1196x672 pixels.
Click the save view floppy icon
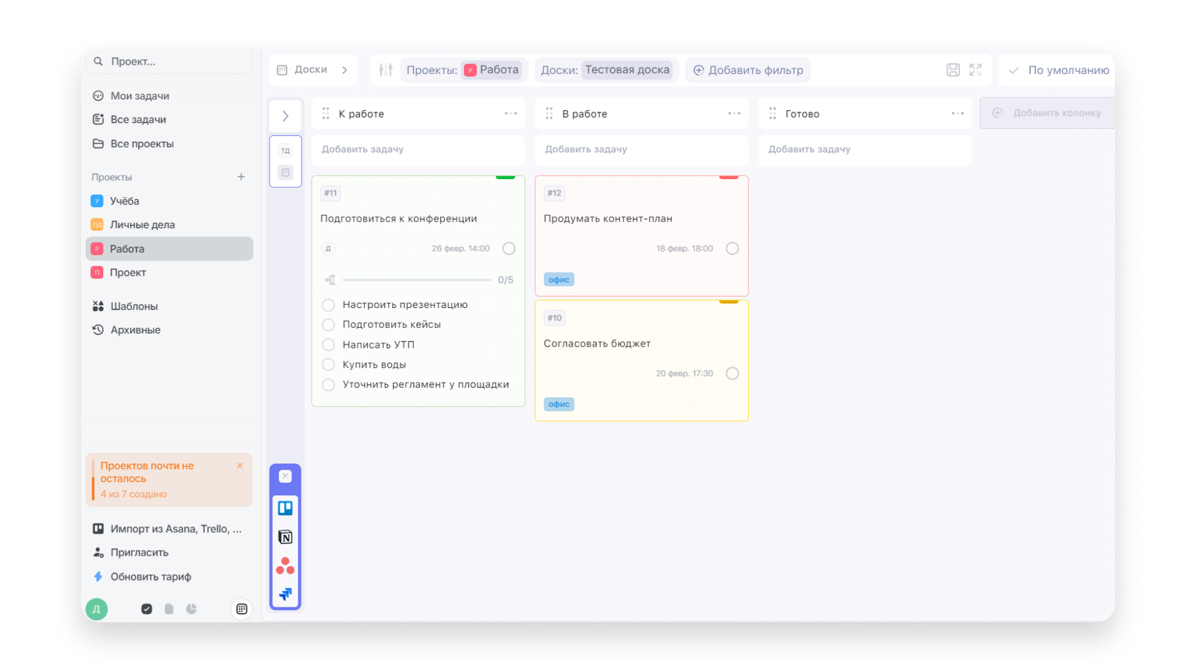coord(953,70)
